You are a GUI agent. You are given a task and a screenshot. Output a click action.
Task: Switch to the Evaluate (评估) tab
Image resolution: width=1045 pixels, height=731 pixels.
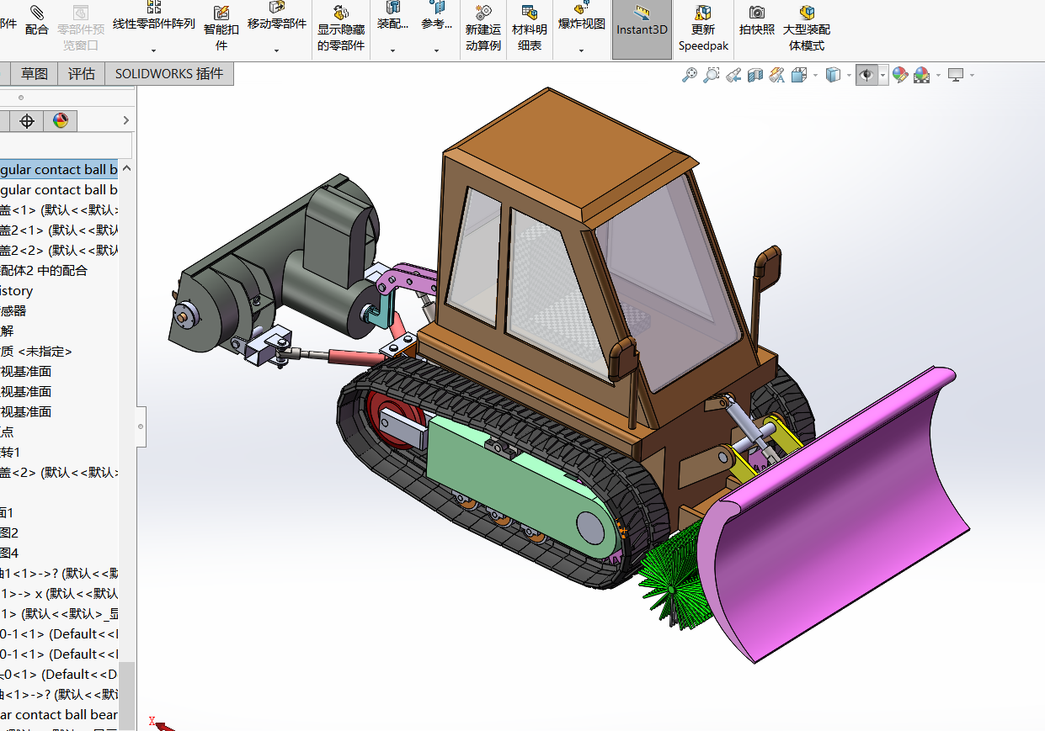pyautogui.click(x=82, y=74)
